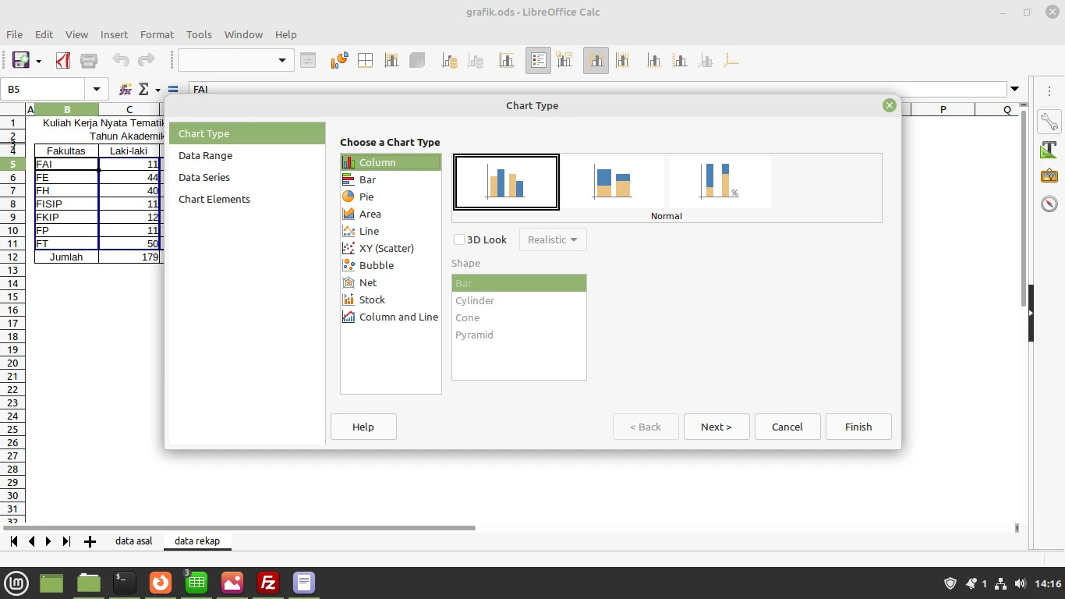Click the Legend toolbar icon
The height and width of the screenshot is (599, 1065).
click(564, 60)
